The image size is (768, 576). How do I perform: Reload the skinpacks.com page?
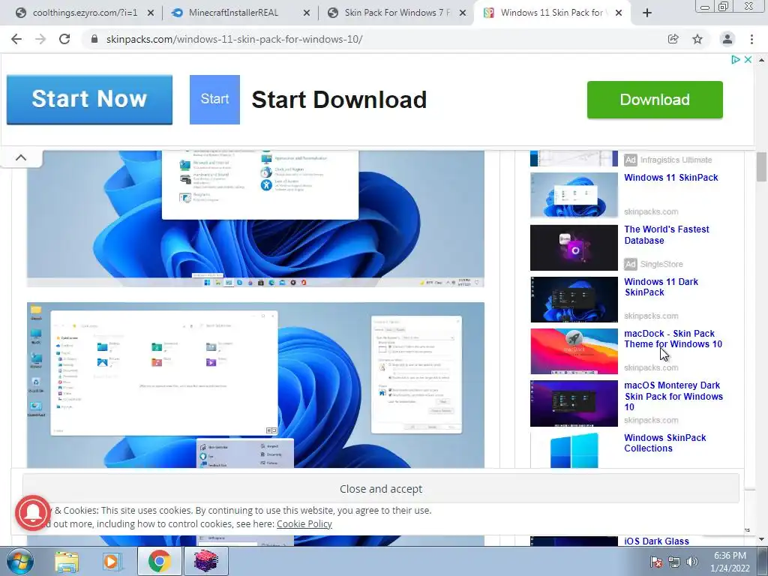pos(64,39)
